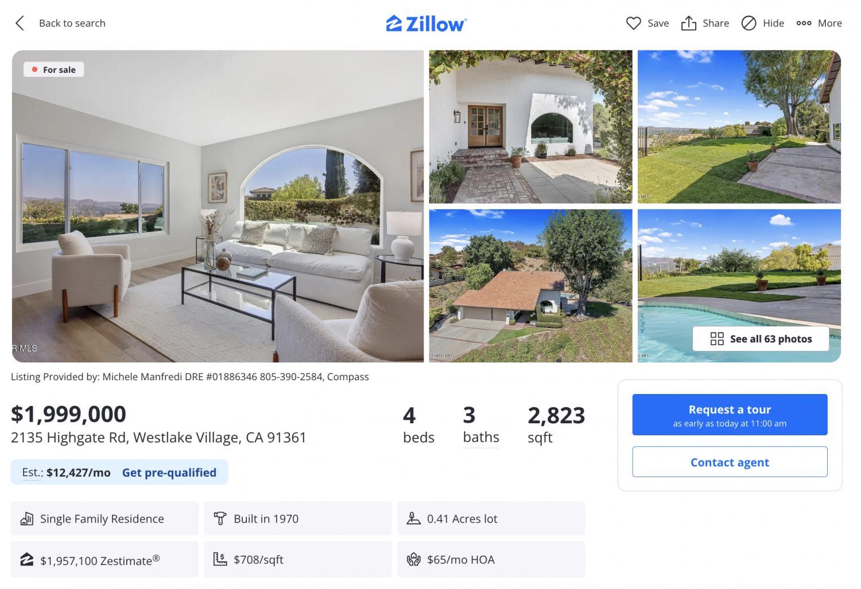Click the Zestimate house icon
The image size is (861, 589).
[x=27, y=559]
